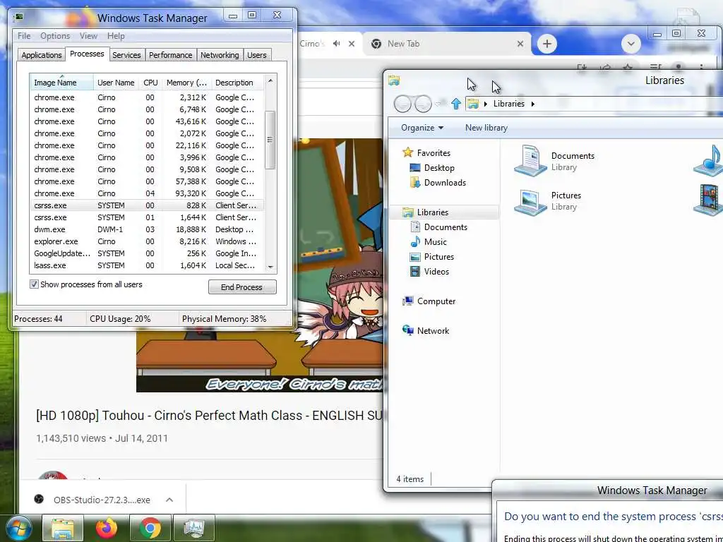Select the lsass.exe process row
723x542 pixels.
tap(147, 265)
